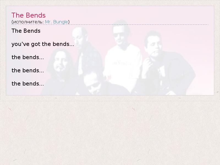Select the last "the bends..." lyric line
This screenshot has height=165, width=220.
click(x=28, y=84)
